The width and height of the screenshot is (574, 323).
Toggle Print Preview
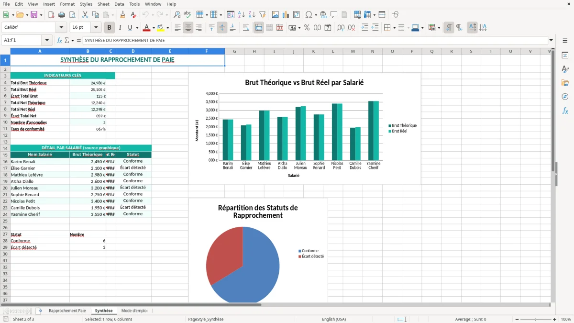[x=72, y=15]
